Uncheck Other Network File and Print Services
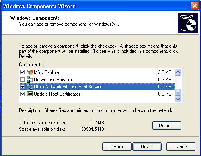Screen dimensions: 201x156 pos(22,87)
